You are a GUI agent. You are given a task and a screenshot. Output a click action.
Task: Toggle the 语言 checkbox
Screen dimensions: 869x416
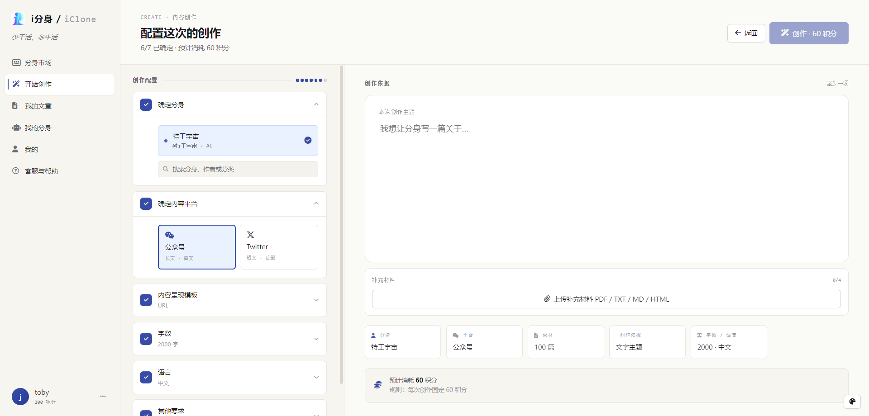point(146,377)
